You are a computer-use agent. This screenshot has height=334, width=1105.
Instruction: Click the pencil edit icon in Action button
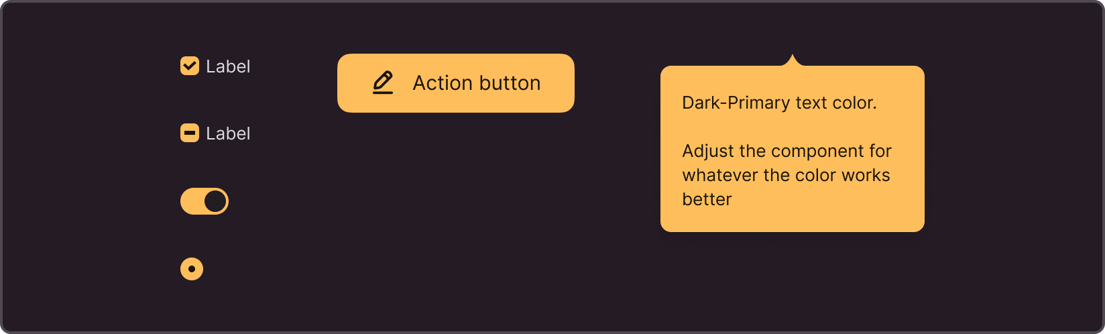point(383,82)
